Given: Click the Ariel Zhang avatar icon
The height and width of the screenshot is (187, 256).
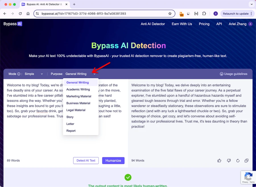Looking at the screenshot, I should (x=250, y=24).
